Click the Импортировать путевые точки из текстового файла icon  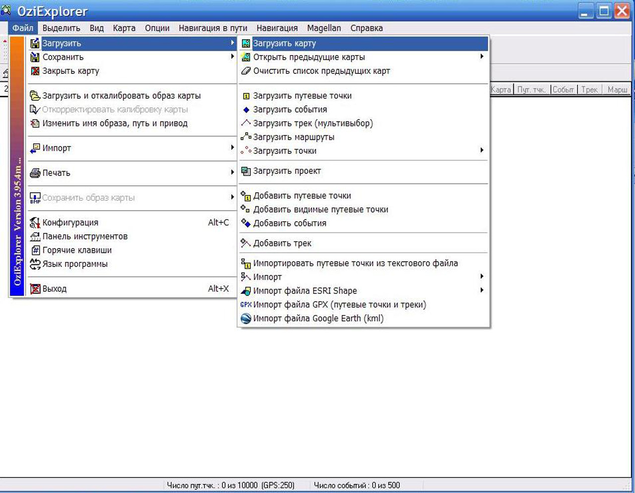246,263
